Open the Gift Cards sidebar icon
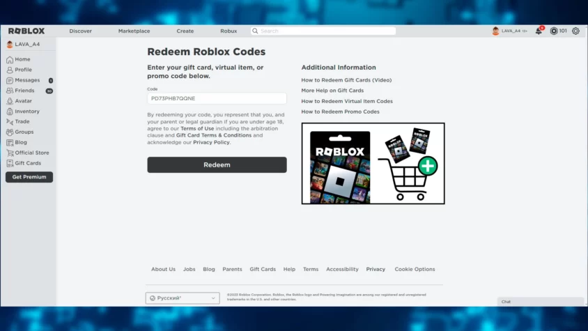This screenshot has width=588, height=331. coord(10,163)
